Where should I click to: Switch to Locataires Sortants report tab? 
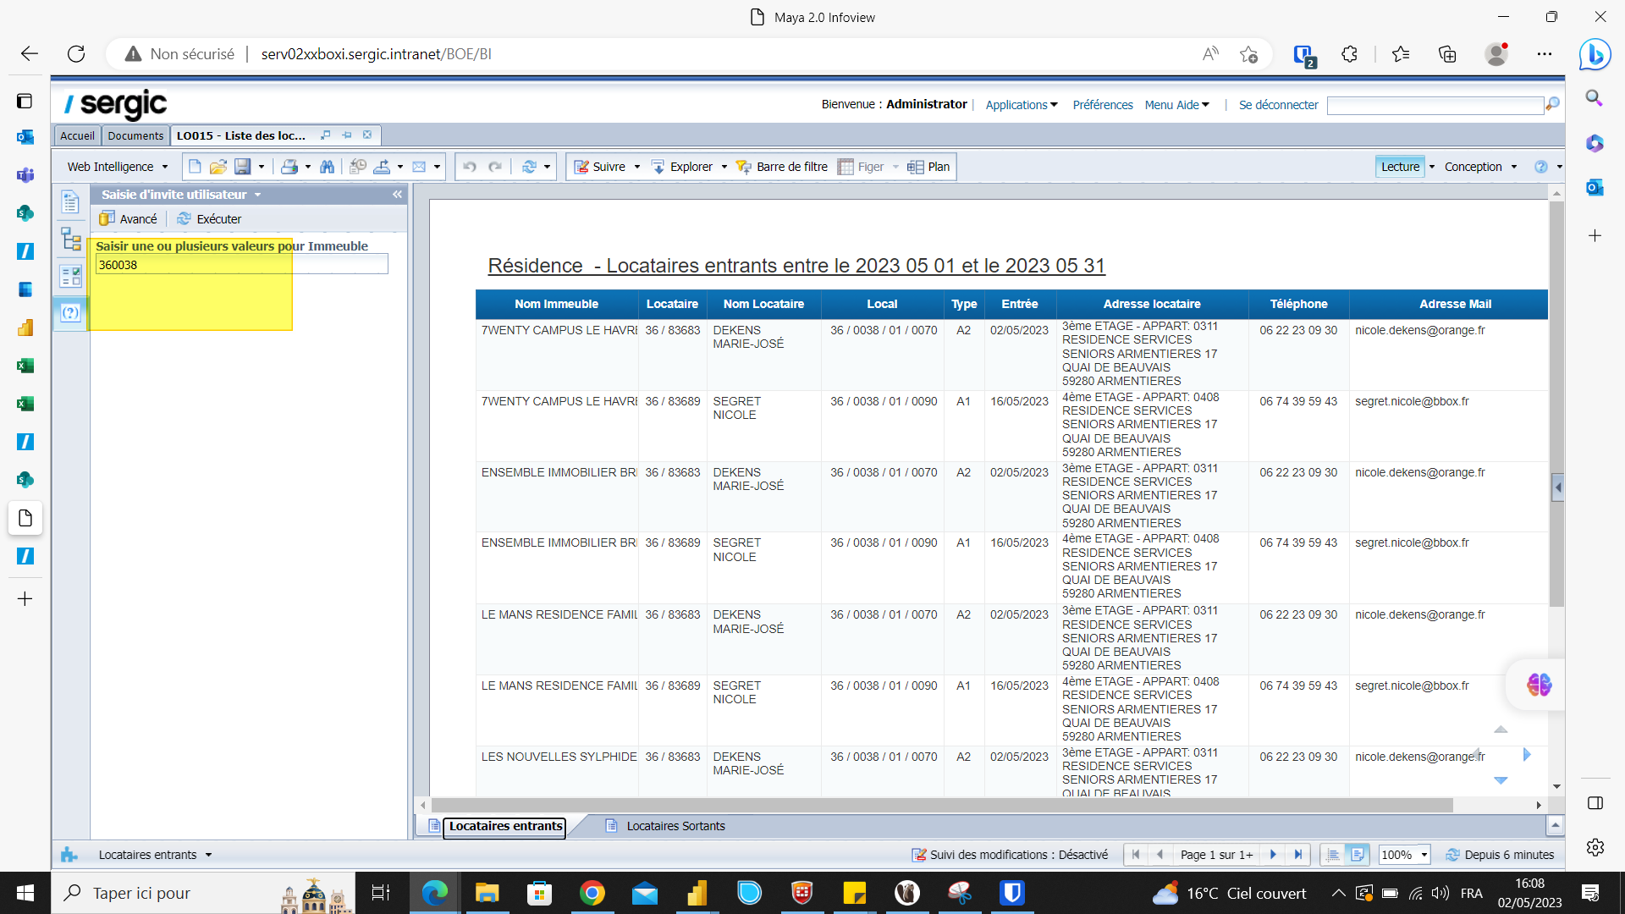(x=675, y=826)
